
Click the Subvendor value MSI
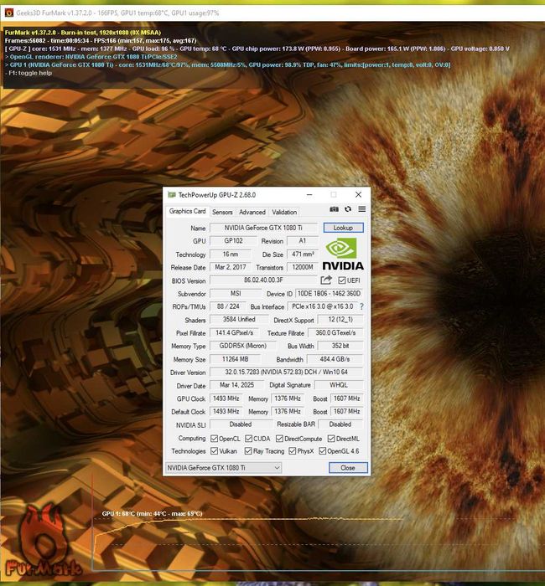point(236,293)
